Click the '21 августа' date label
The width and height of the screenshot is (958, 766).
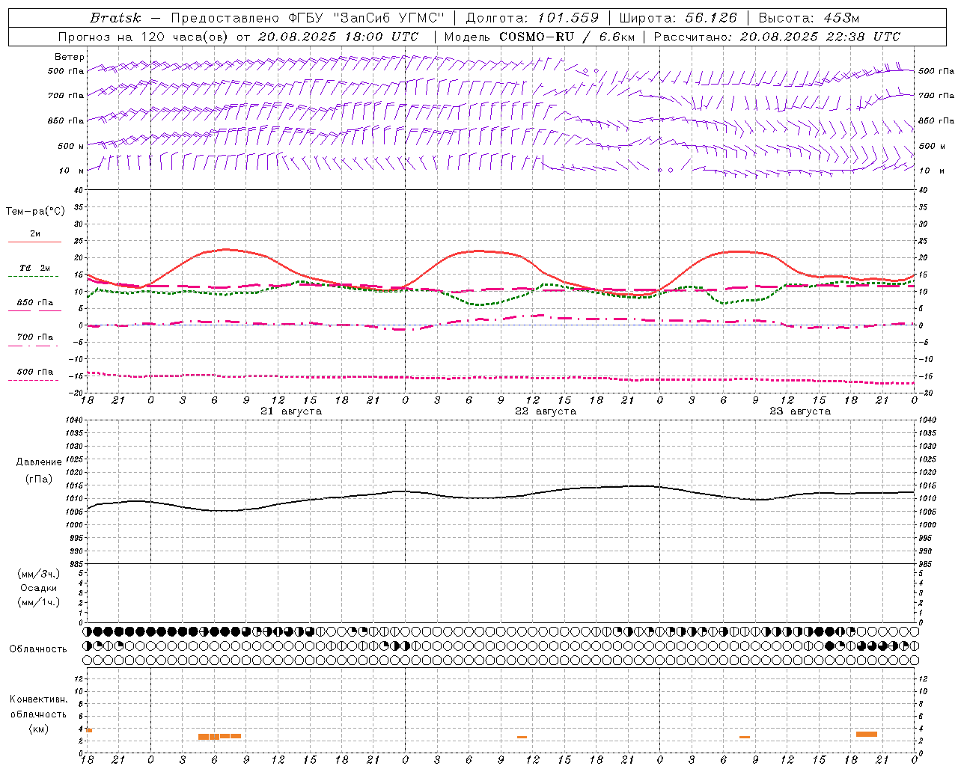coord(291,411)
